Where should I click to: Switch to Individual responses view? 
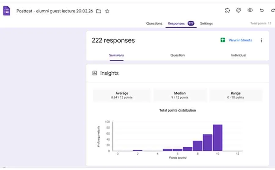(x=238, y=55)
